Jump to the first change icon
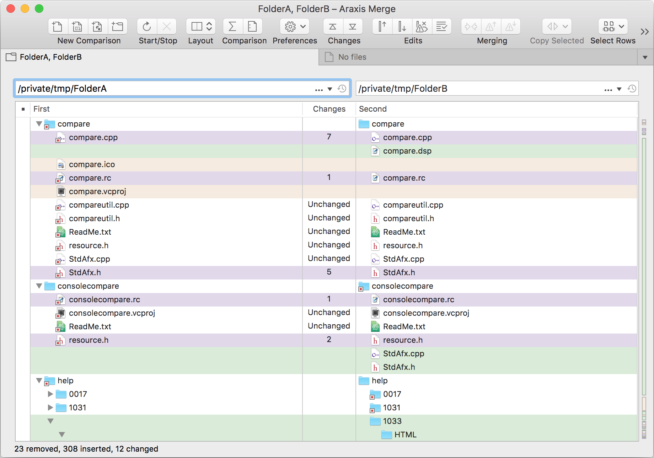The width and height of the screenshot is (654, 458). 332,26
